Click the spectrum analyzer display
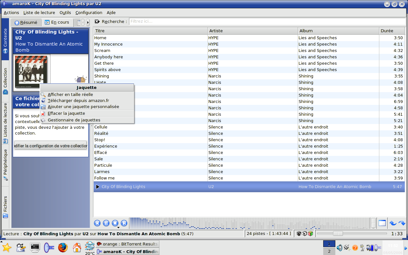Image resolution: width=408 pixels, height=255 pixels. [x=250, y=223]
